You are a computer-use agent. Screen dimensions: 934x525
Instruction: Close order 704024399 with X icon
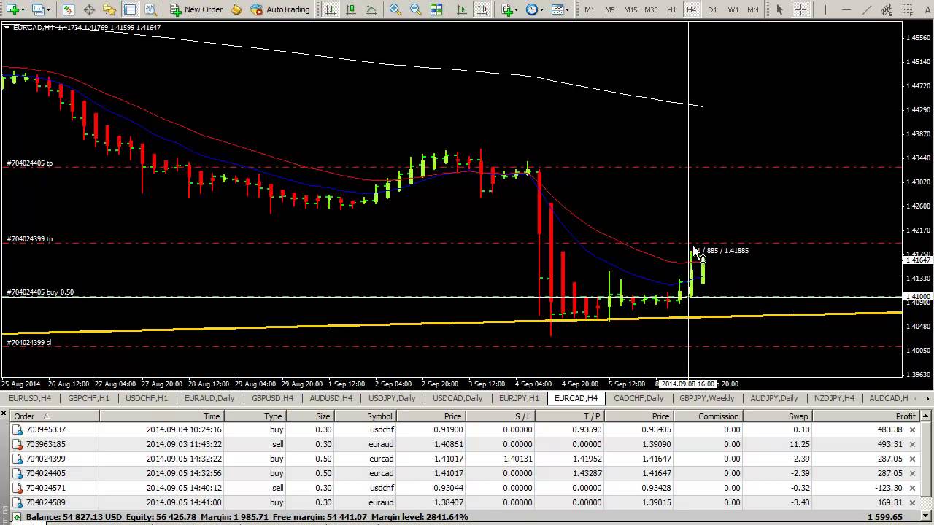[x=912, y=459]
